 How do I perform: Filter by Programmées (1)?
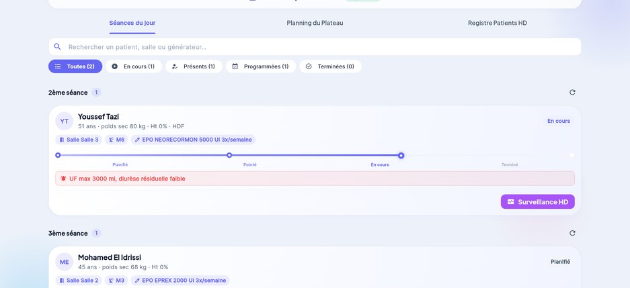(261, 66)
